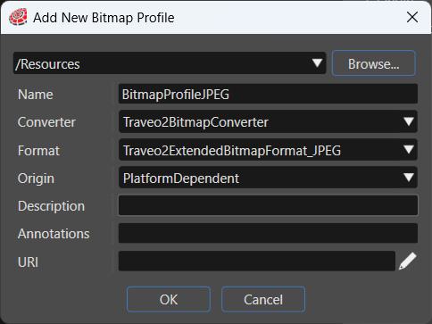Close the Add New Bitmap Profile dialog
Viewport: 432px width, 324px height.
click(x=412, y=17)
